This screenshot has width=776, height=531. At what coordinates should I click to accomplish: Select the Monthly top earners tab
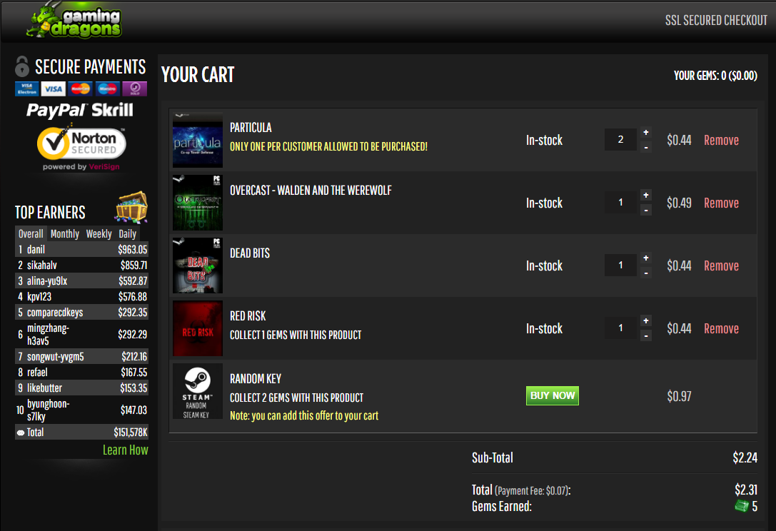coord(65,233)
